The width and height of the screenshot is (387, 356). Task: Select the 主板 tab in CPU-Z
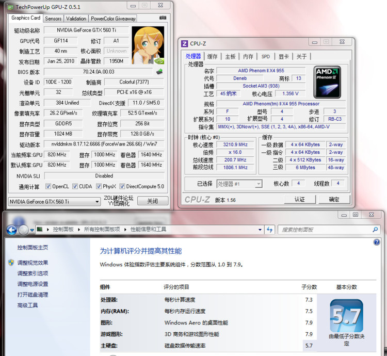coord(230,57)
